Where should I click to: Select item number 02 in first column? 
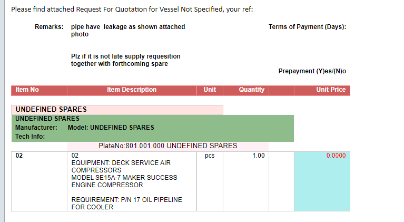(x=19, y=156)
